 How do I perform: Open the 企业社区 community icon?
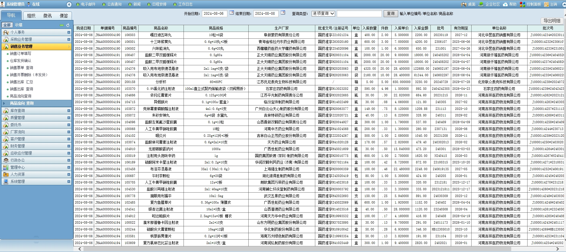pyautogui.click(x=481, y=4)
